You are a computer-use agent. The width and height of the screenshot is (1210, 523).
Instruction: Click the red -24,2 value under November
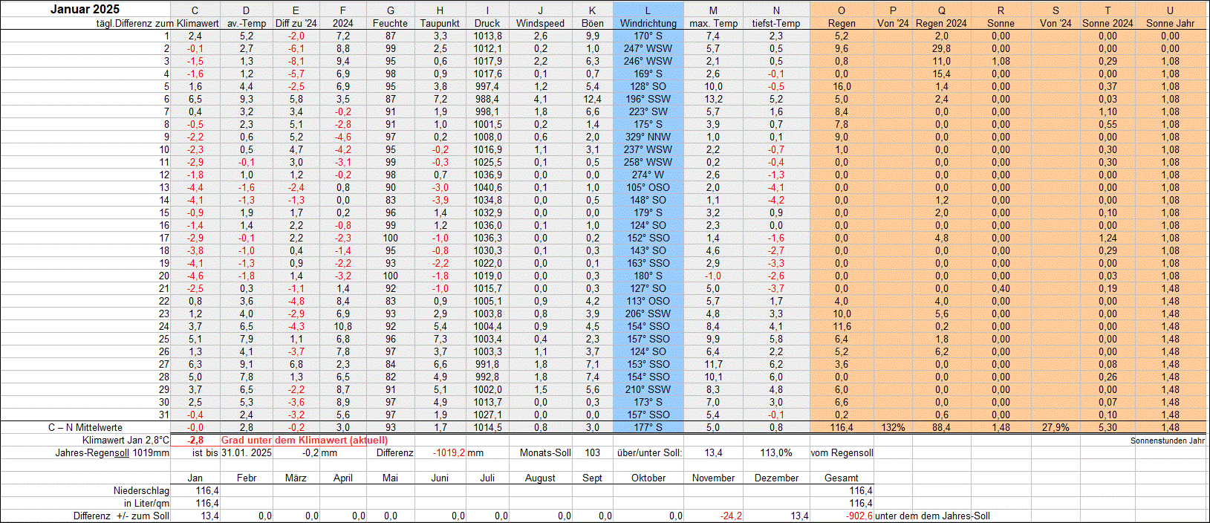click(730, 516)
